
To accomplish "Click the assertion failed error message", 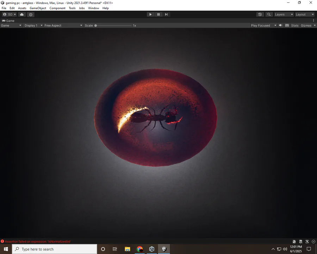I will [38, 241].
